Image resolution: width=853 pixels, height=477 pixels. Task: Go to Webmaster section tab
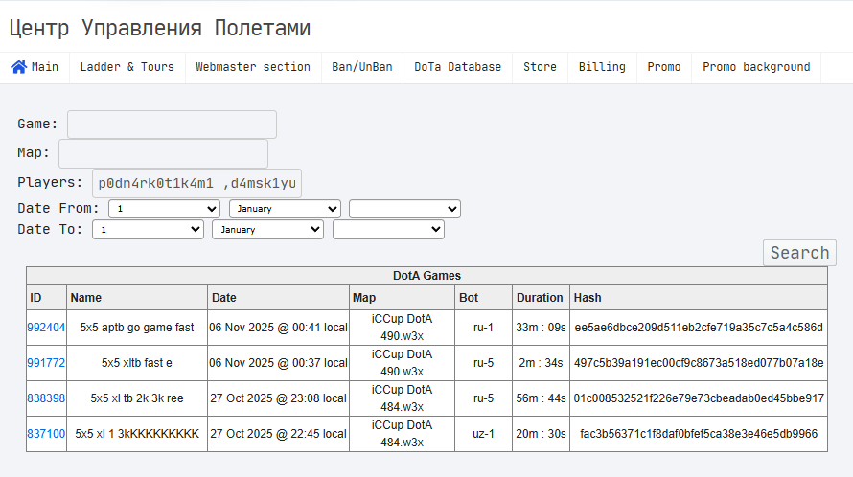click(253, 67)
